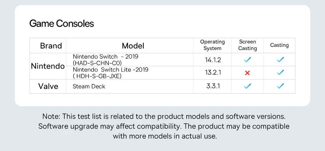Click Casting checkmark for Nintendo Switch 2019
Screen dimensions: 325x151
[x=280, y=60]
